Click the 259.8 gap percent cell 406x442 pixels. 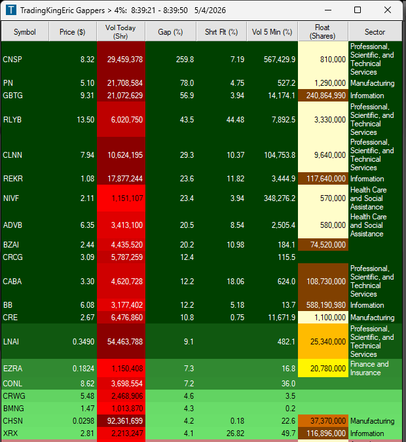170,59
